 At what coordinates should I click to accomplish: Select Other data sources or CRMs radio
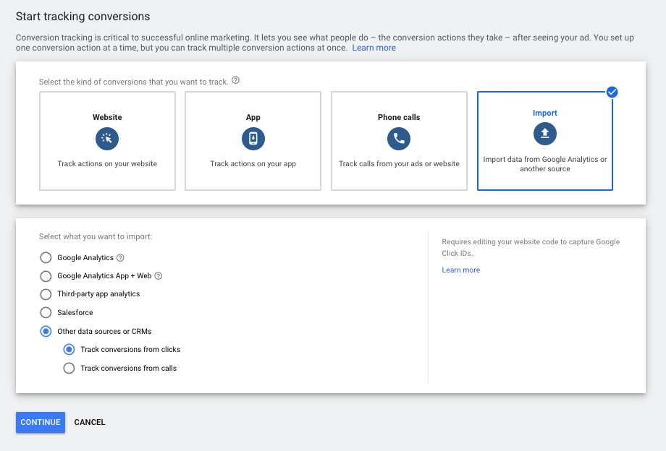tap(46, 332)
